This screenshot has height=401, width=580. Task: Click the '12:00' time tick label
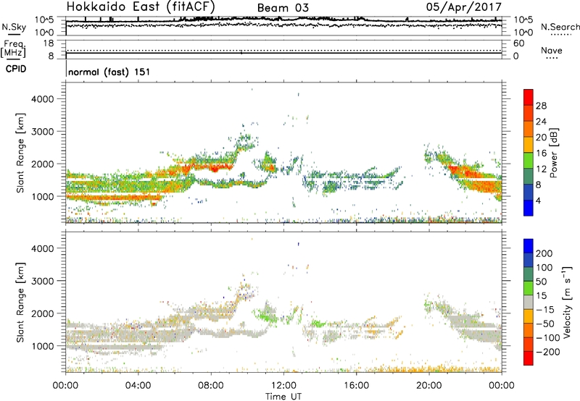click(x=283, y=386)
